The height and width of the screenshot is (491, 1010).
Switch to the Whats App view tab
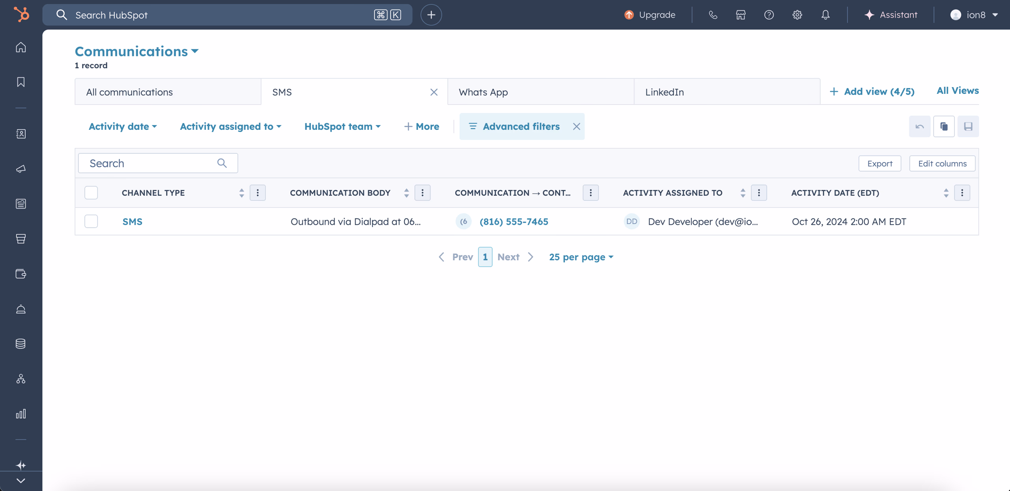pos(483,91)
